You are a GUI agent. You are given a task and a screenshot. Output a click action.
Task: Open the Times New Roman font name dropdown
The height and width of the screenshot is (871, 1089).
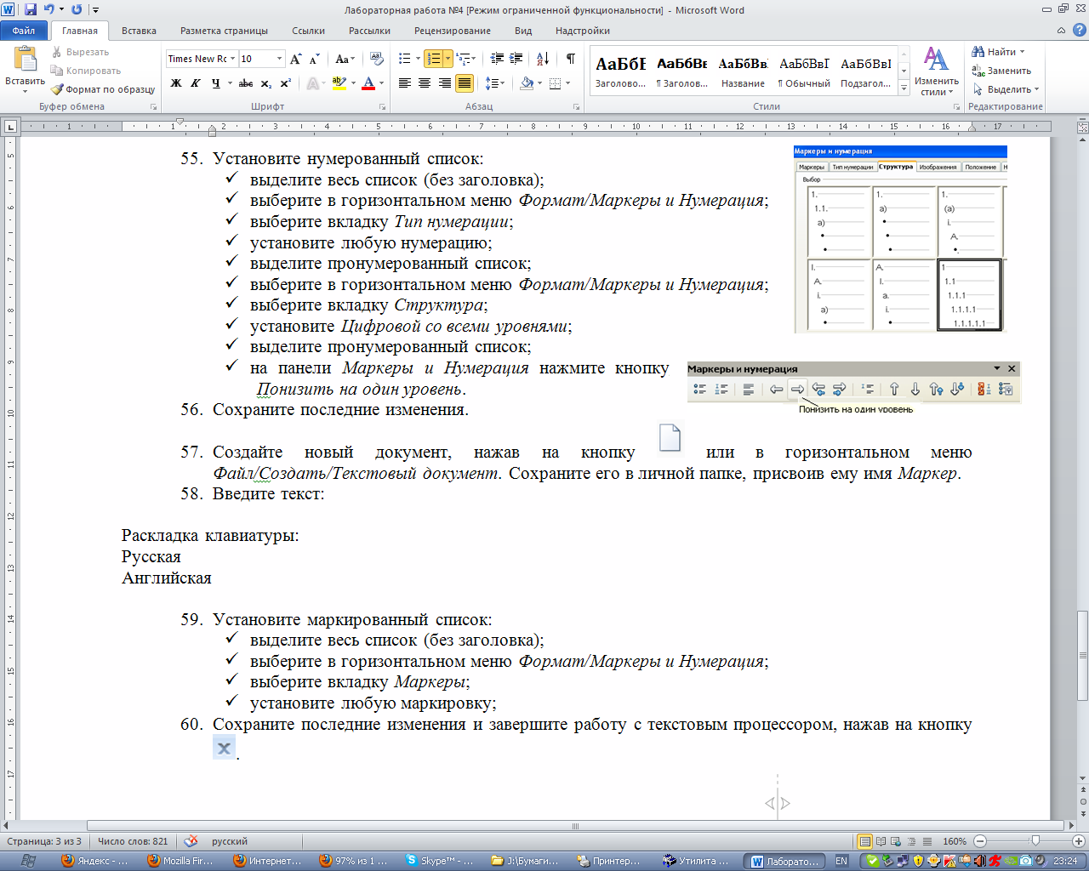233,59
